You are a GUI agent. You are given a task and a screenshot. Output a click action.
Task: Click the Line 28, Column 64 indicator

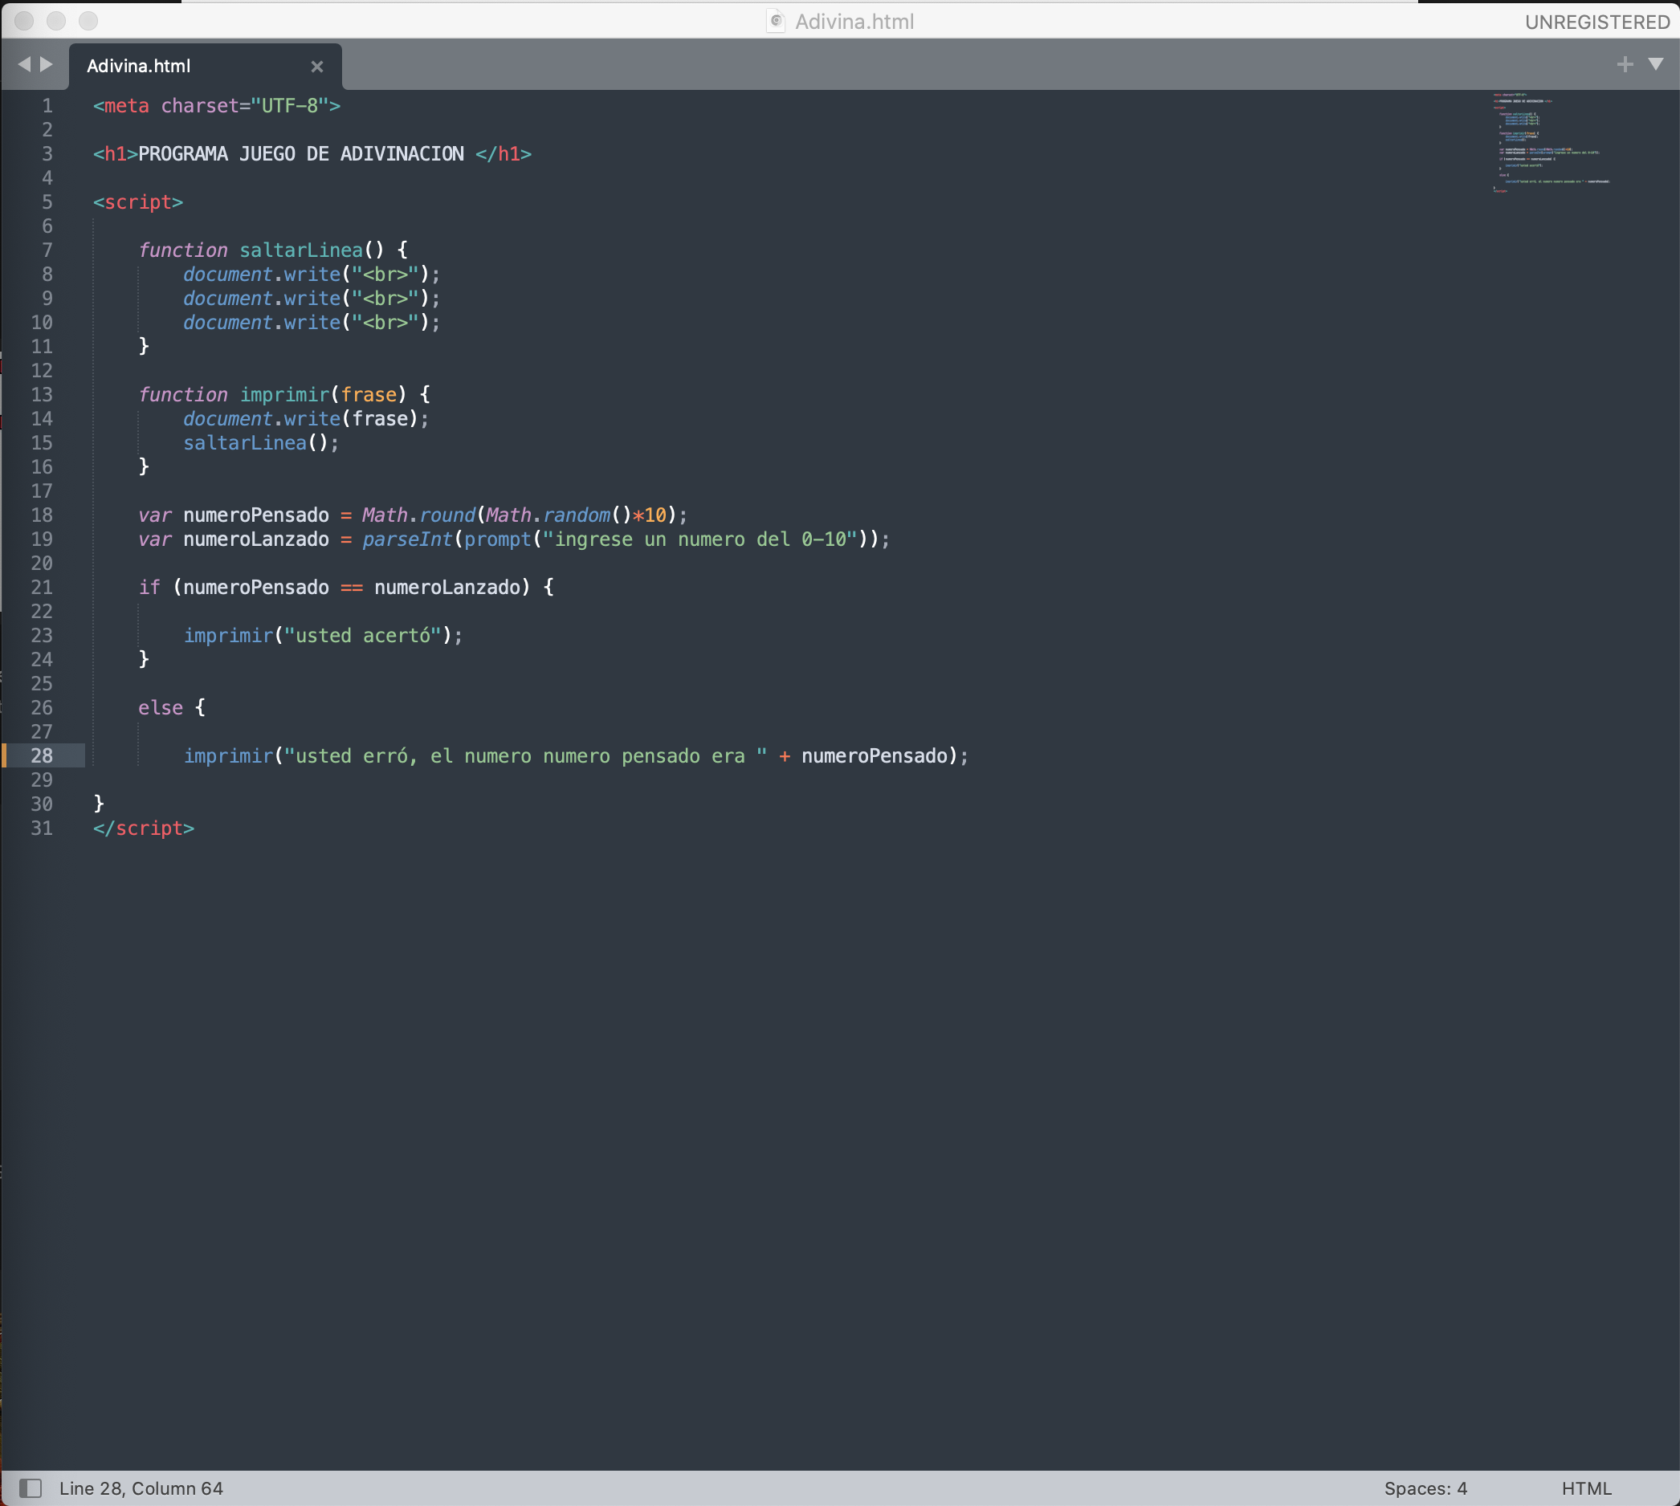(141, 1488)
